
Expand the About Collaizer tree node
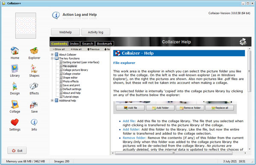point(52,55)
